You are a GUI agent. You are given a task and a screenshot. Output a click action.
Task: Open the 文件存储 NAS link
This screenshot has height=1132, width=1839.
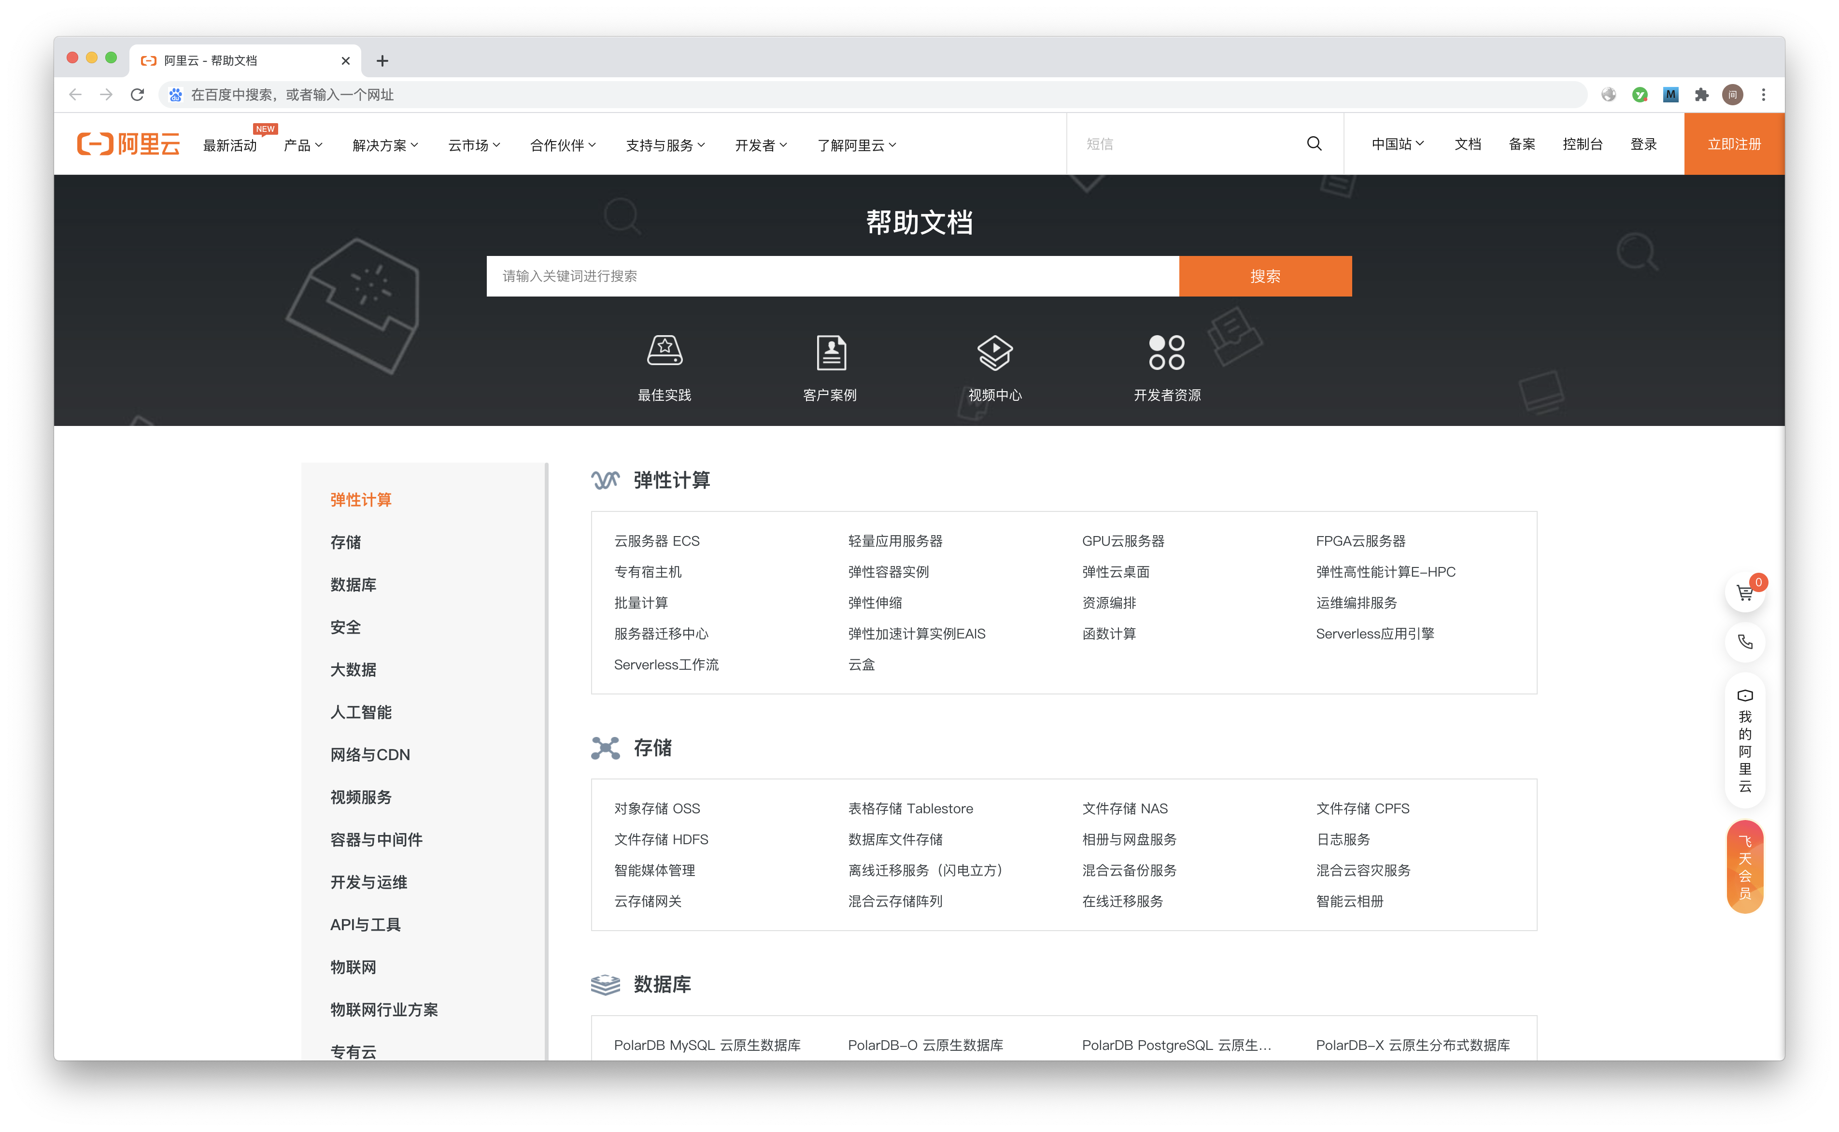1124,808
